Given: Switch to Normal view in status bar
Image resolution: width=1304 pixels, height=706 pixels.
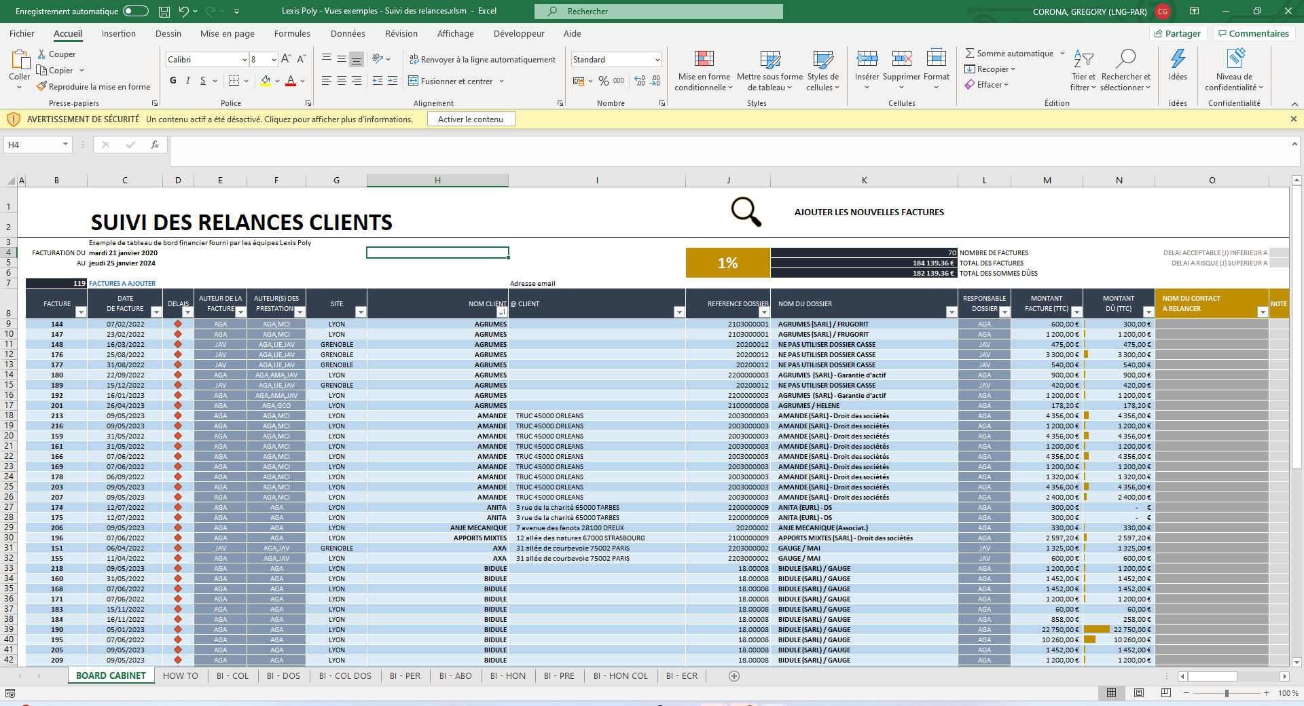Looking at the screenshot, I should pos(1111,693).
